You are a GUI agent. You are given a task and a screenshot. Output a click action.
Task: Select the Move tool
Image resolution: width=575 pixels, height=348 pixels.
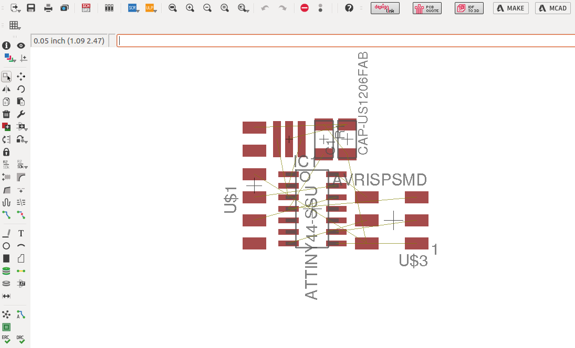click(x=21, y=77)
